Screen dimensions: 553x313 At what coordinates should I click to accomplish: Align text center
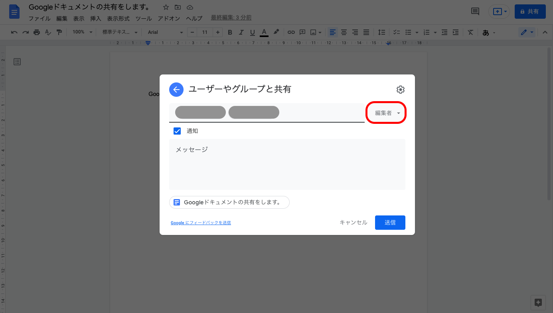click(x=344, y=32)
